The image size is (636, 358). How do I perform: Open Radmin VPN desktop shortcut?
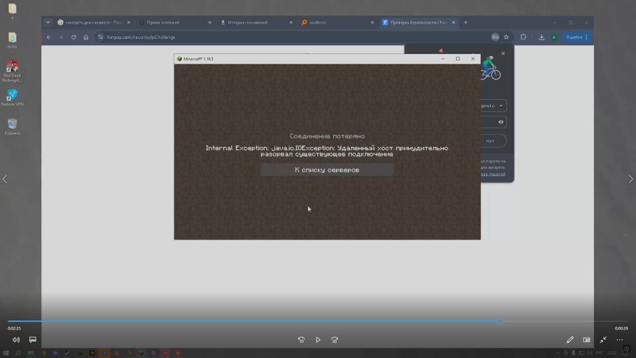click(12, 98)
